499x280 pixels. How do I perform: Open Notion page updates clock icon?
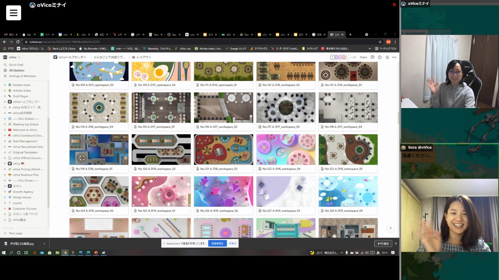380,57
